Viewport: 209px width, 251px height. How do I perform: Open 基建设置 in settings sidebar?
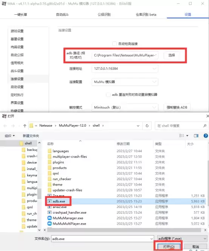coord(17,39)
